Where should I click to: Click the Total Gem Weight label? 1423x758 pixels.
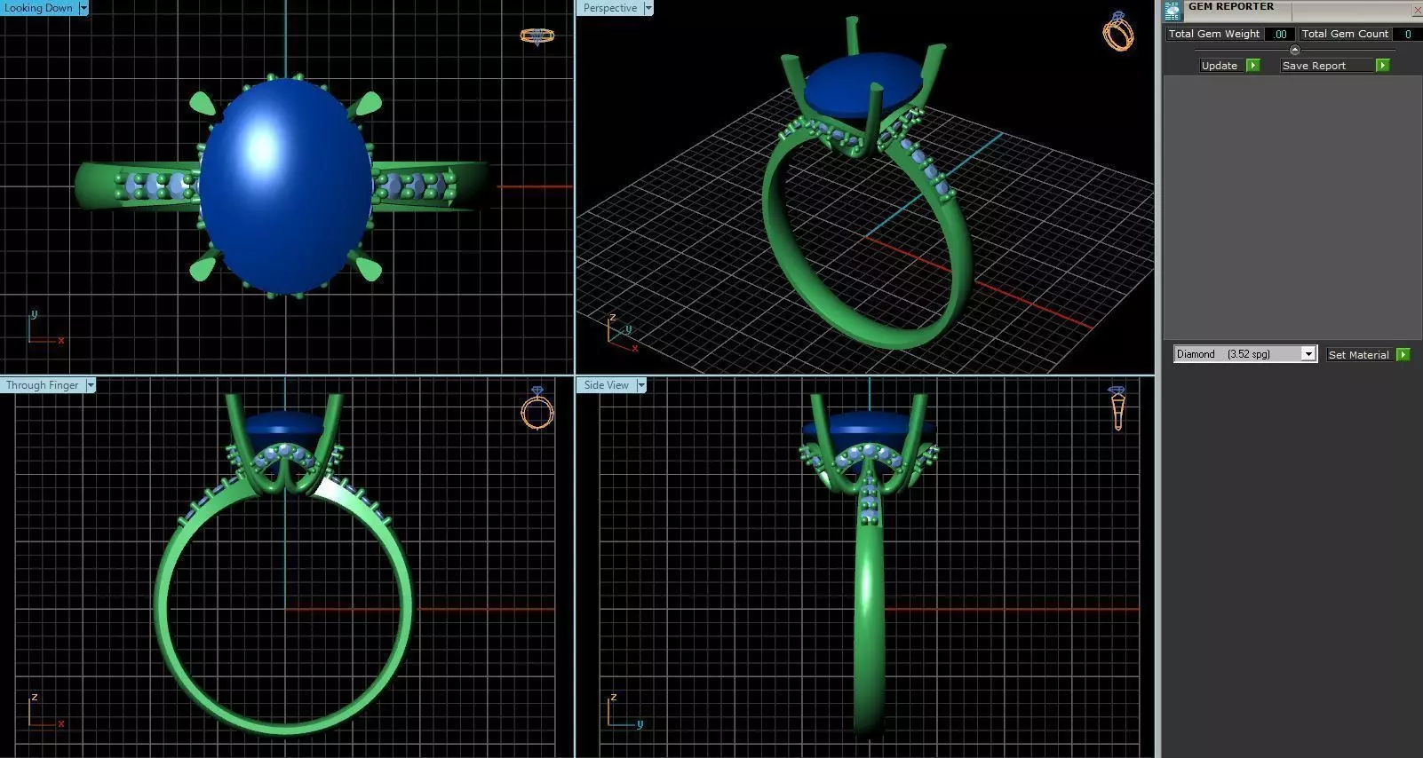(1214, 34)
